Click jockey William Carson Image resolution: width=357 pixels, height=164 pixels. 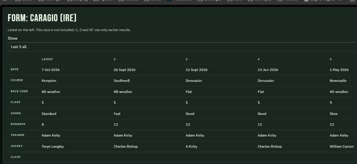[x=342, y=147]
